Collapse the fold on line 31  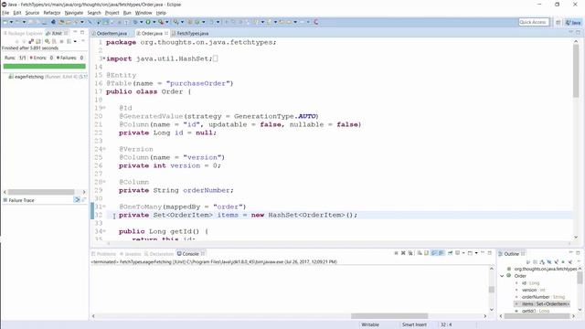[104, 207]
